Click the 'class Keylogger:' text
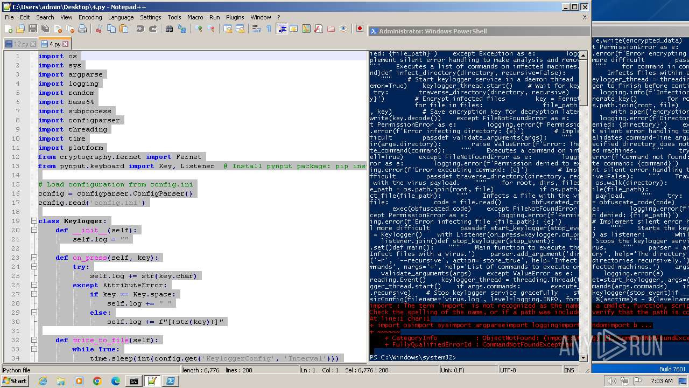The image size is (689, 388). pos(73,221)
